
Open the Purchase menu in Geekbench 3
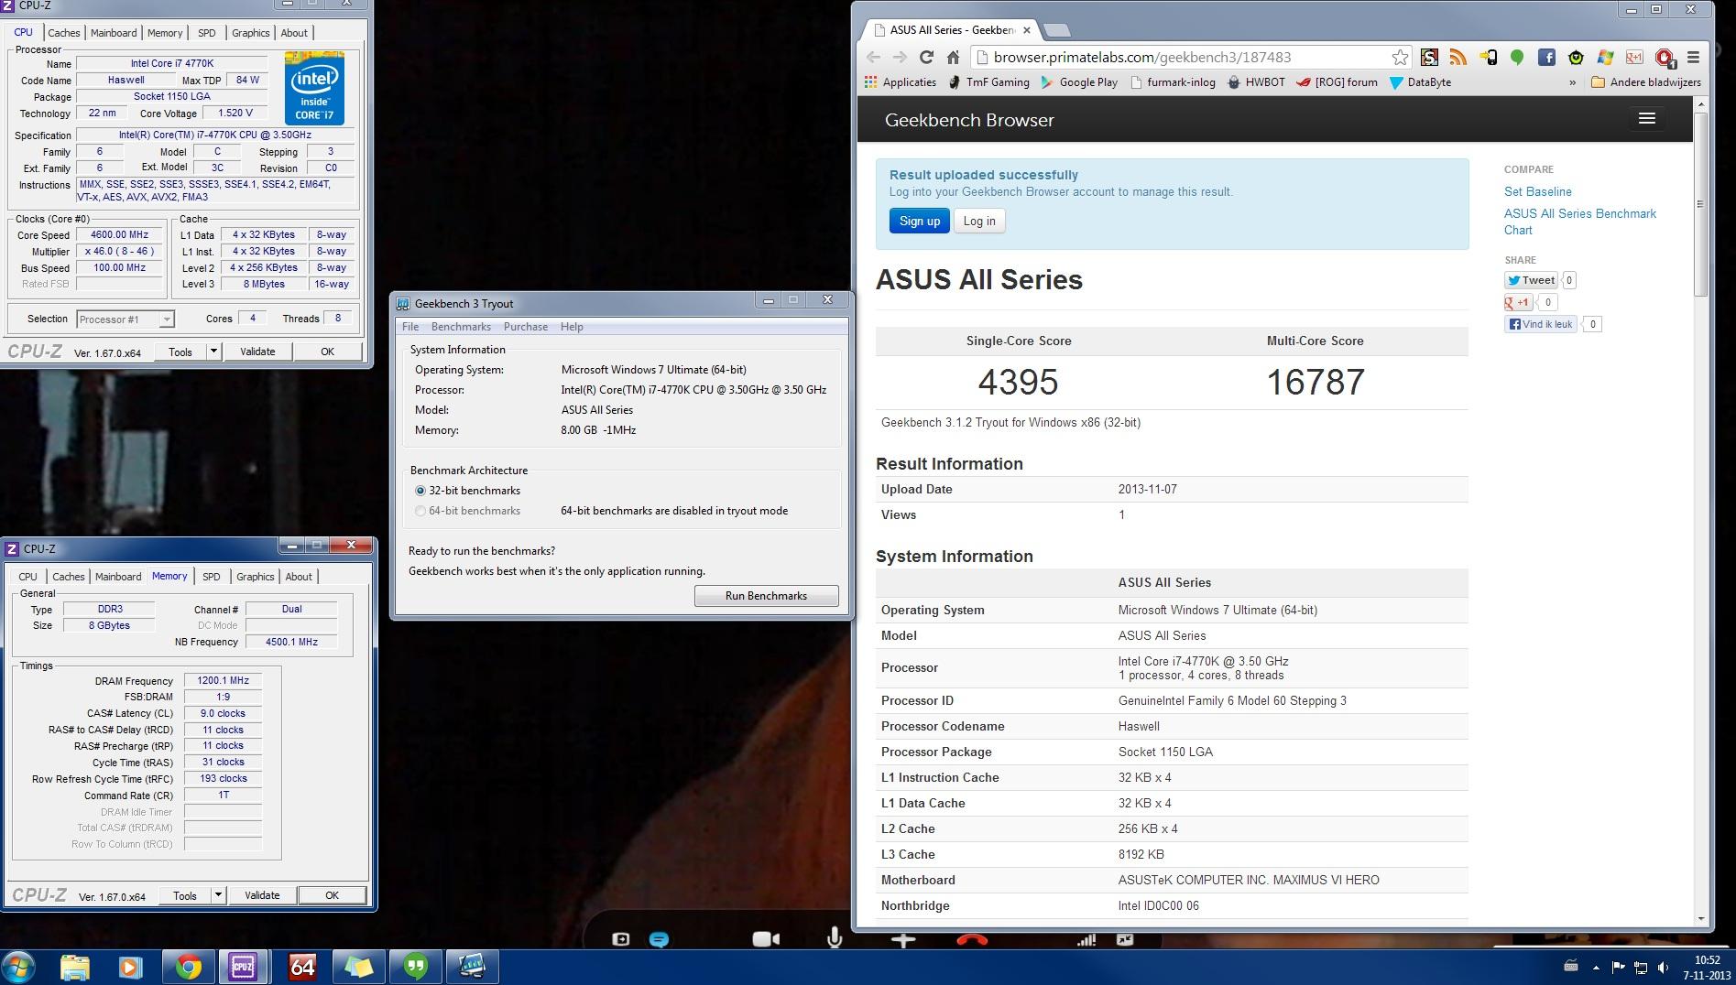[526, 327]
